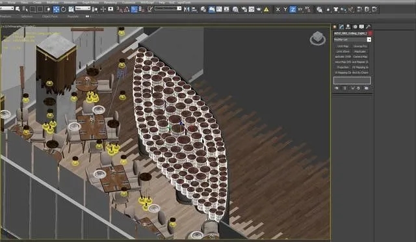
Task: Choose the rectangular selection region tool
Action: pyautogui.click(x=33, y=10)
